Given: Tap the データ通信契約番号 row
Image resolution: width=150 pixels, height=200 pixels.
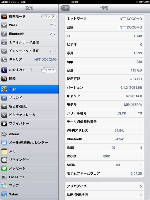Looking at the screenshot, I should (104, 122).
